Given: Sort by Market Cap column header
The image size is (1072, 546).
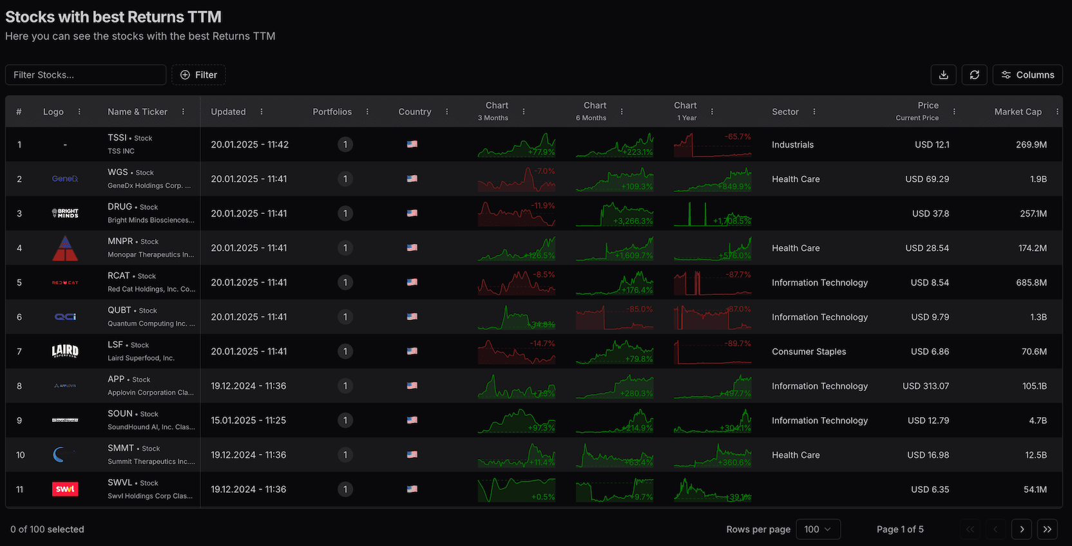Looking at the screenshot, I should pos(1017,111).
